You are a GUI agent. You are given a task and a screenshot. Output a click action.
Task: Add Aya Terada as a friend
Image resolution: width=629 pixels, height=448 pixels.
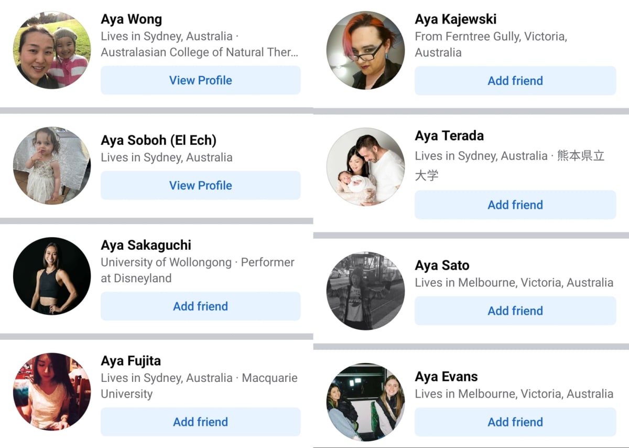tap(515, 205)
